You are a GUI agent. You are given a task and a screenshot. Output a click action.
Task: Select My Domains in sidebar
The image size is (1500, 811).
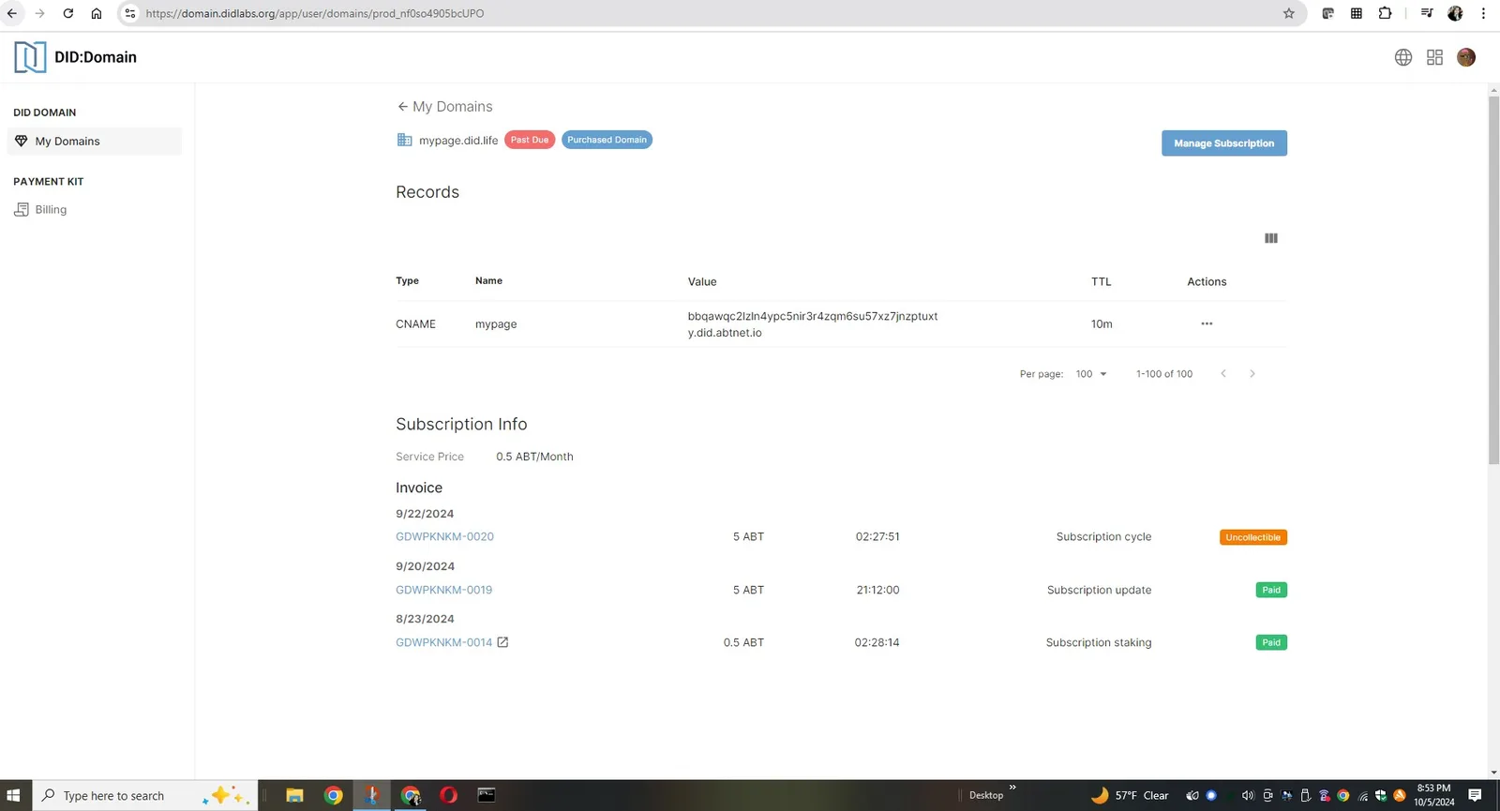[95, 142]
